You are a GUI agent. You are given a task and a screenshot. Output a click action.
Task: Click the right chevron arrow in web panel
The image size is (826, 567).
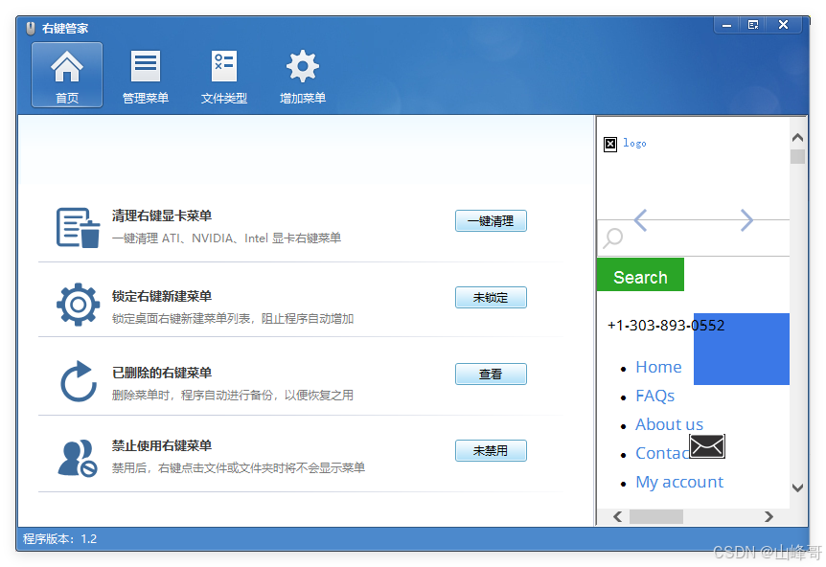[746, 220]
